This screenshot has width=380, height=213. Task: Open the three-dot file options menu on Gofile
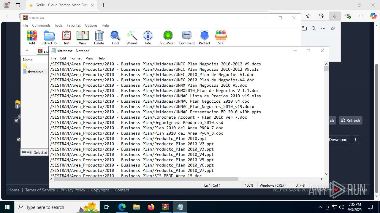click(x=356, y=140)
